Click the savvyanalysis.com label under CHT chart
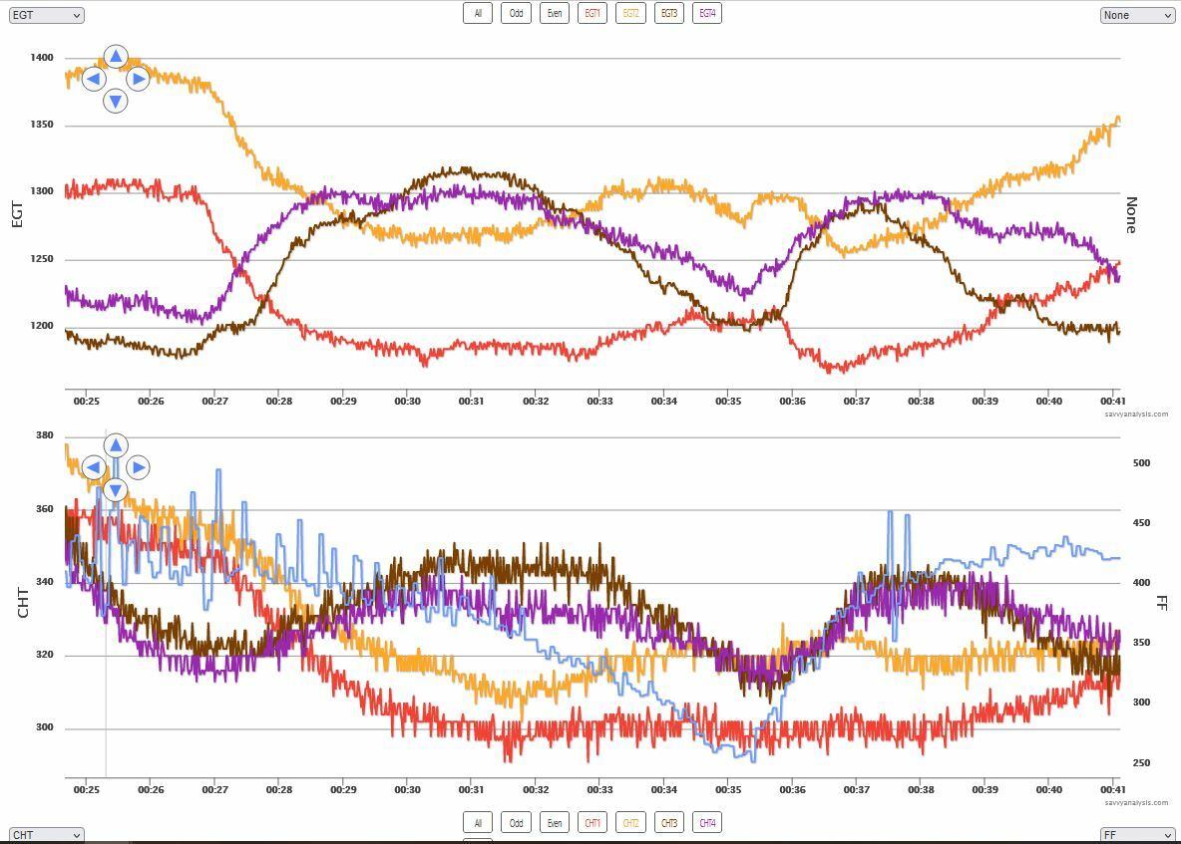 pos(1136,802)
